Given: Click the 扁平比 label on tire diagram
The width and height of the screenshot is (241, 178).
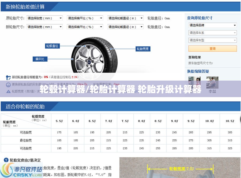Looking at the screenshot, I should 40,59.
